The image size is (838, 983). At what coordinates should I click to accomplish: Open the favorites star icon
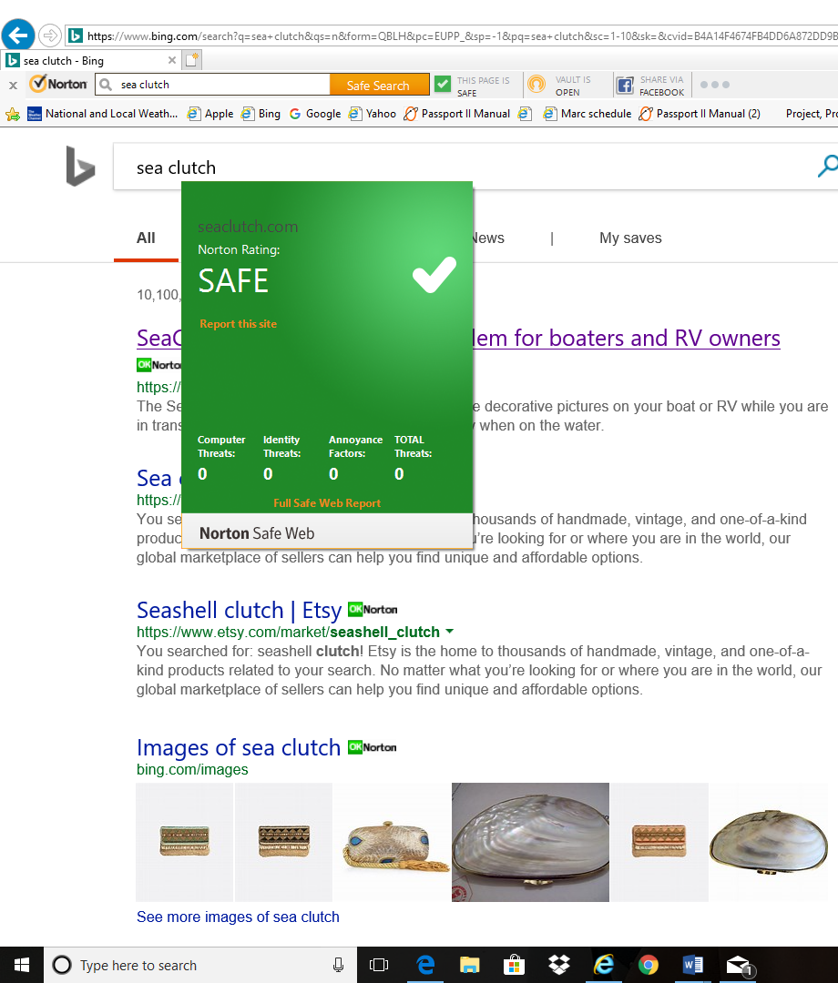[13, 114]
